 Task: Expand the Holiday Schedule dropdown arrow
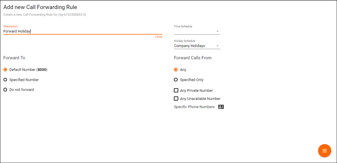[x=217, y=46]
